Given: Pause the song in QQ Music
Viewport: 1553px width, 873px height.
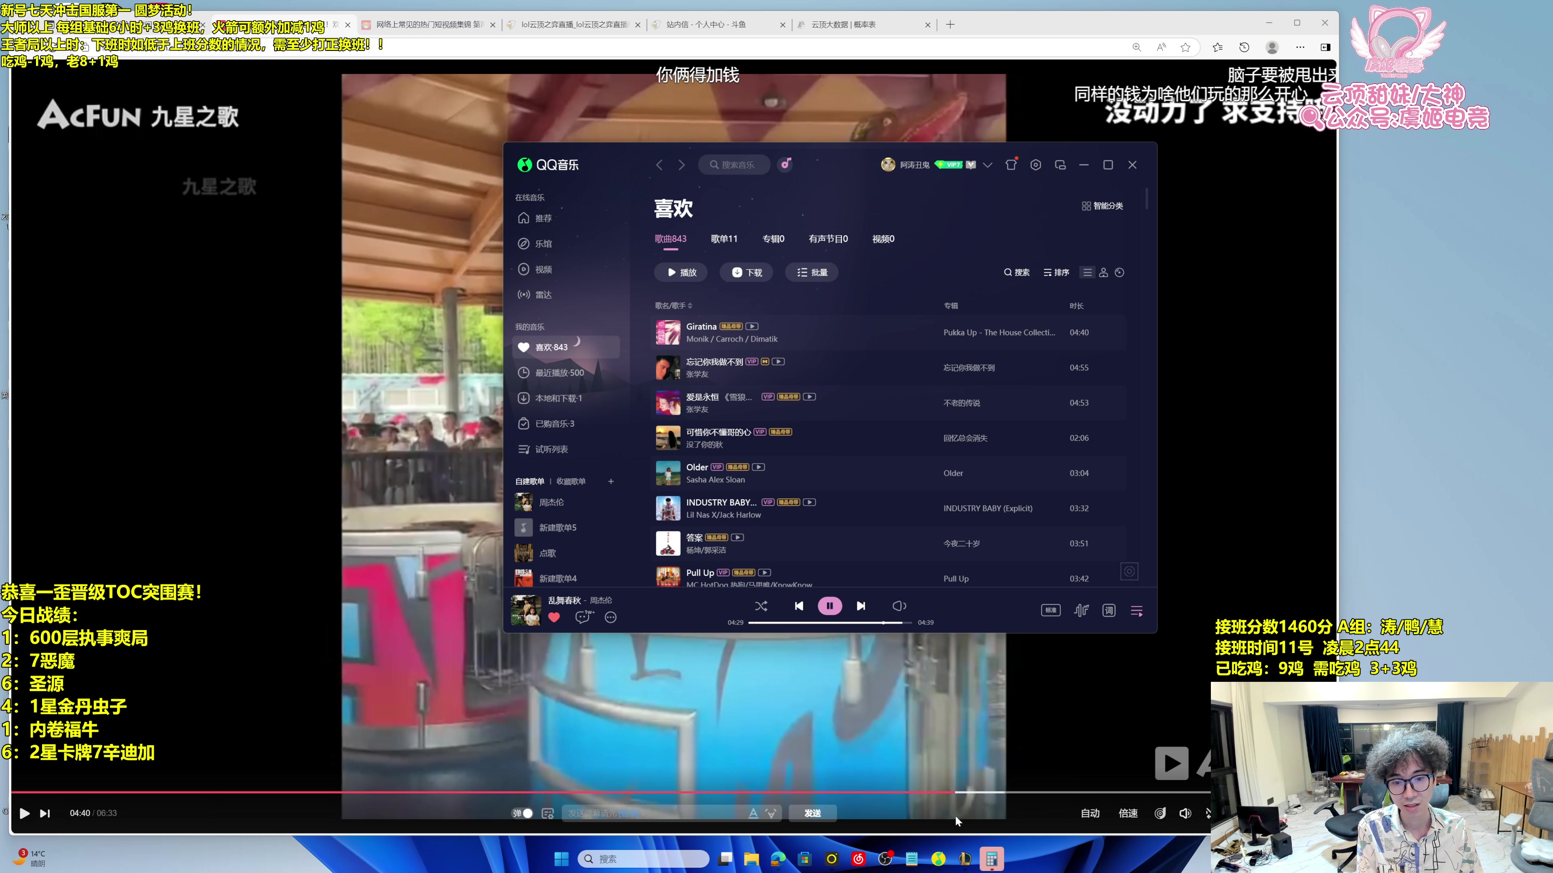Looking at the screenshot, I should pyautogui.click(x=829, y=605).
